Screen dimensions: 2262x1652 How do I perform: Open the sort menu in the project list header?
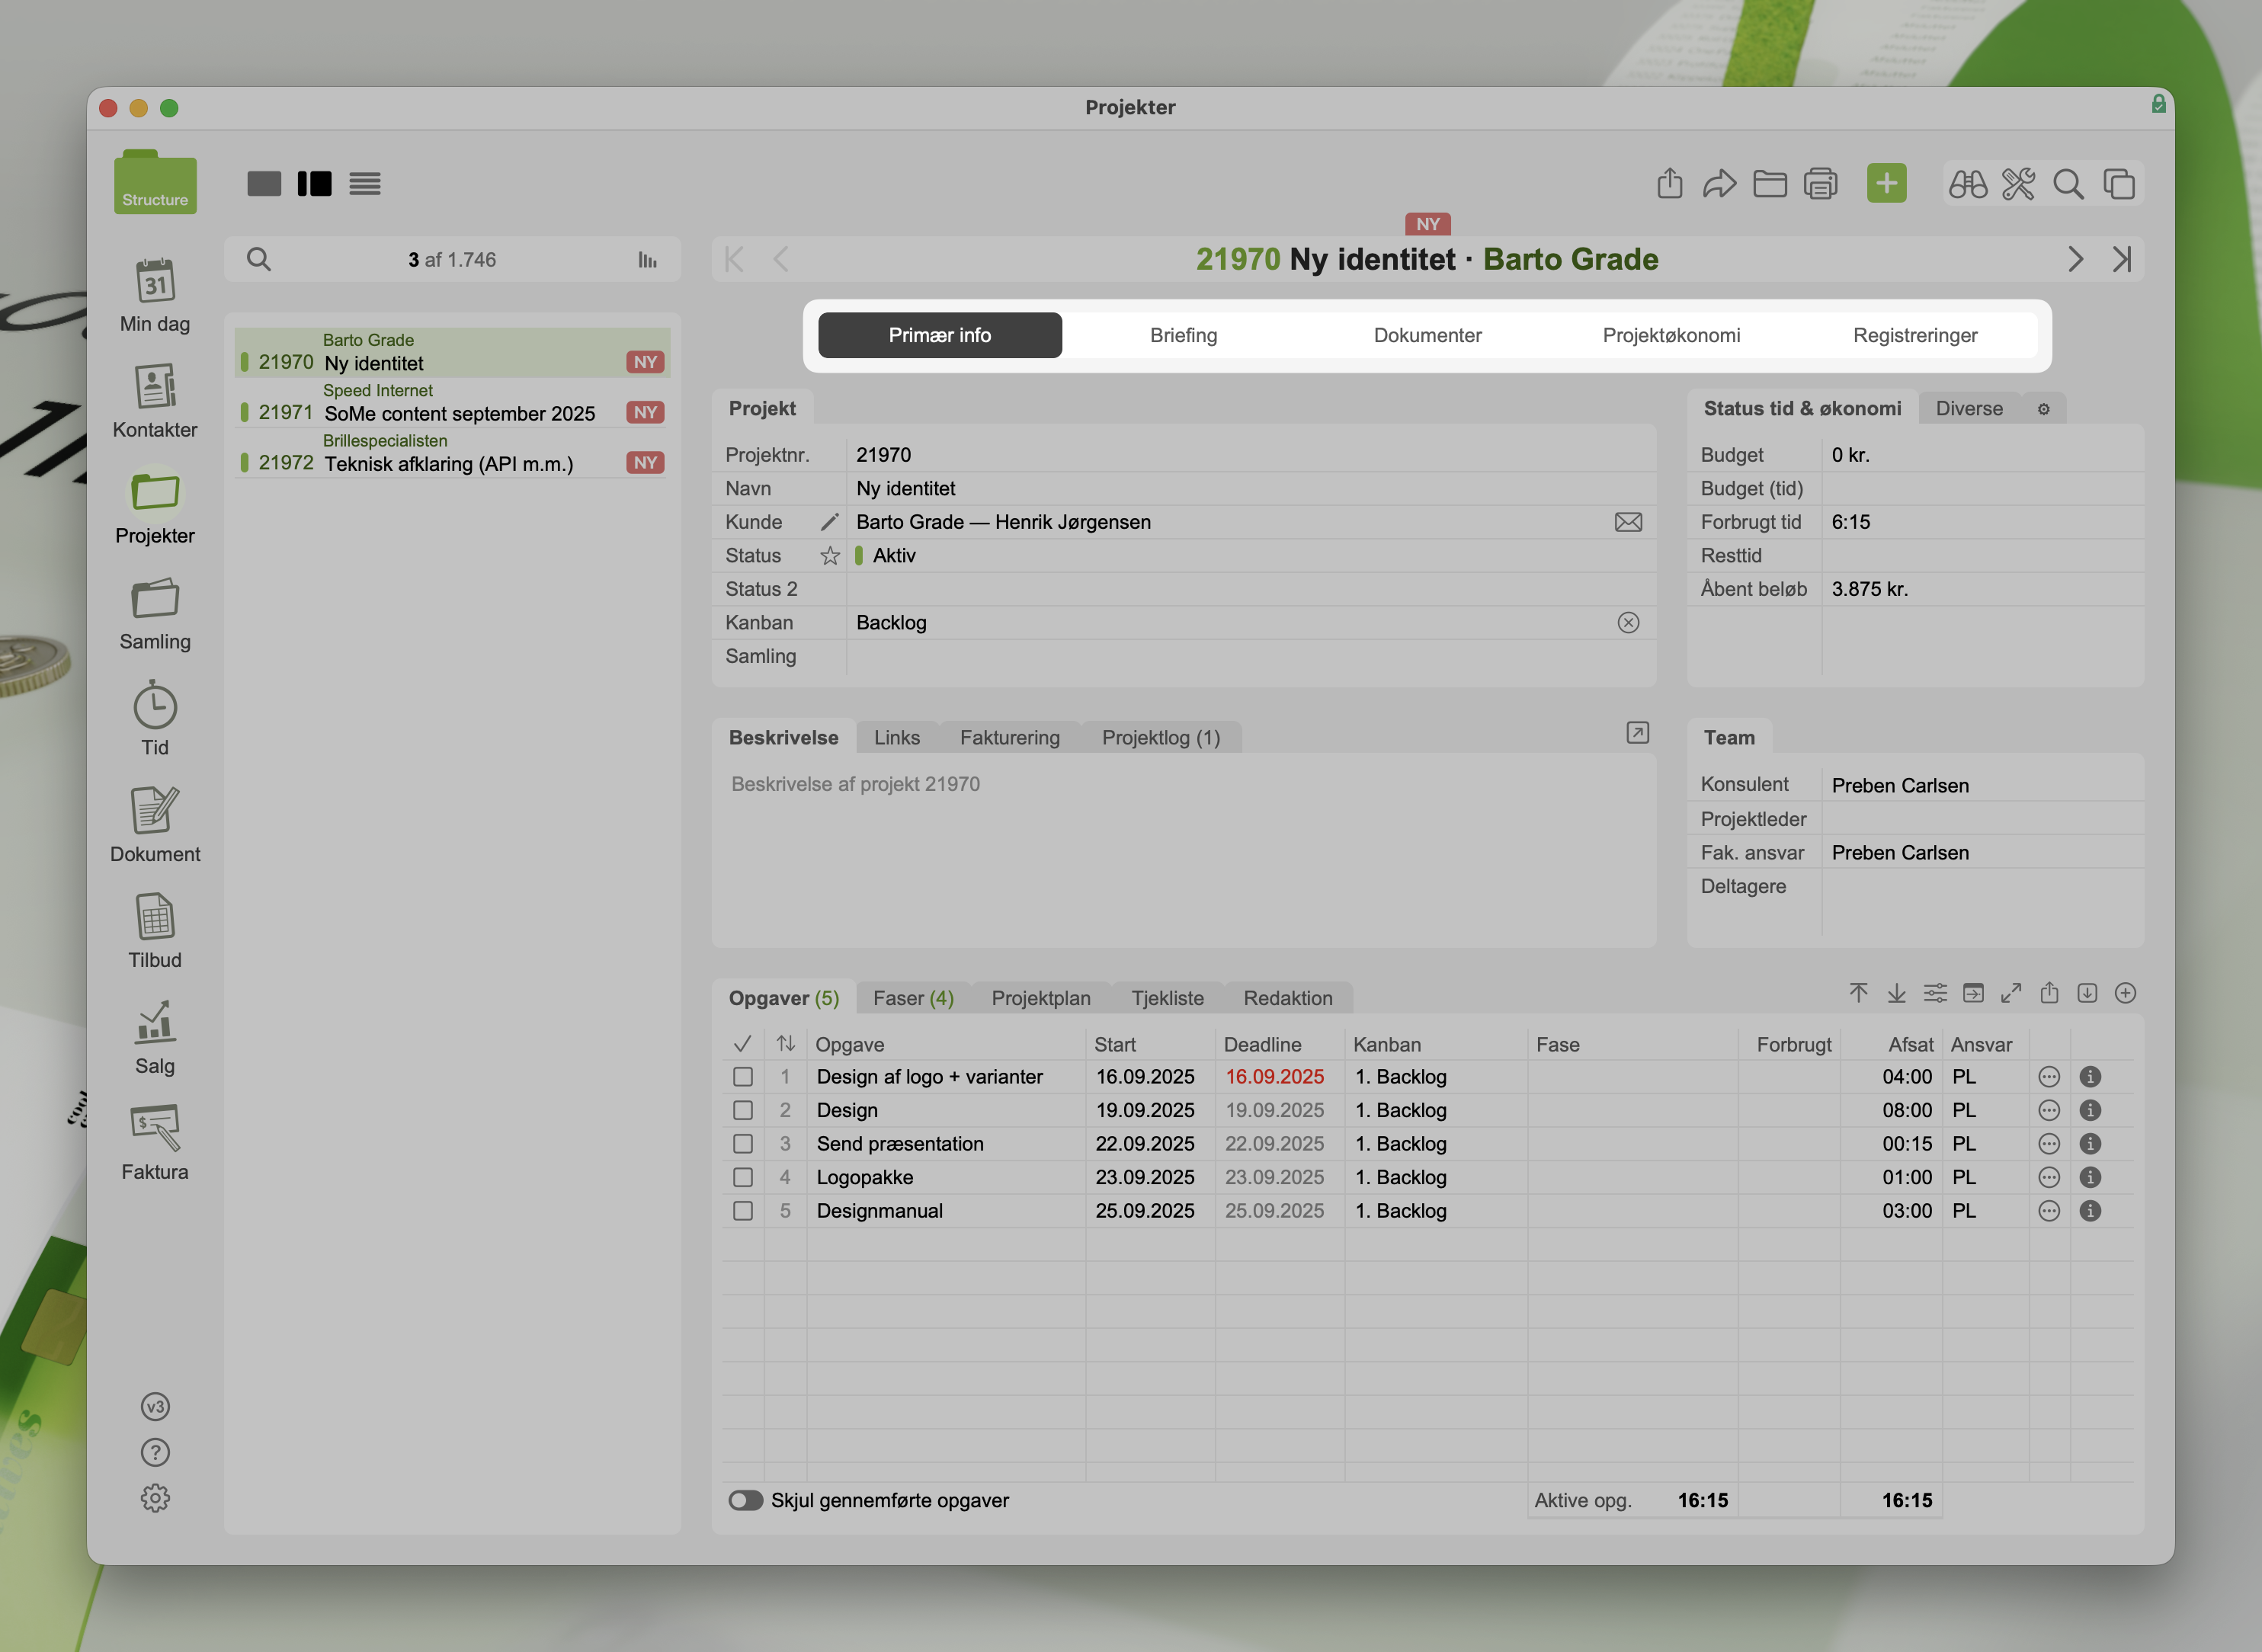[x=647, y=260]
